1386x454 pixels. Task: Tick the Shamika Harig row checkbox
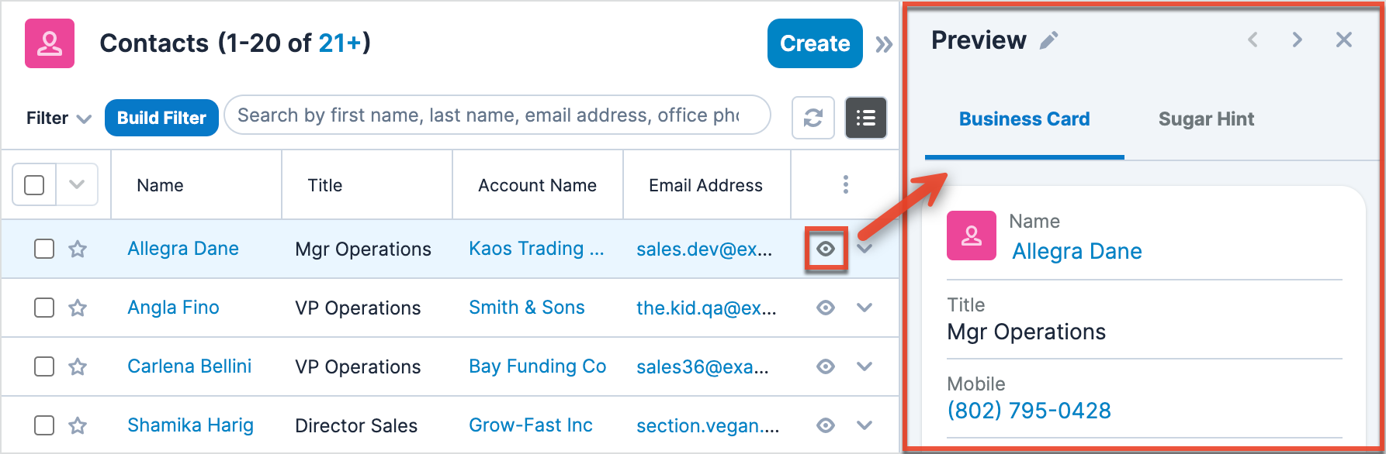(x=44, y=425)
